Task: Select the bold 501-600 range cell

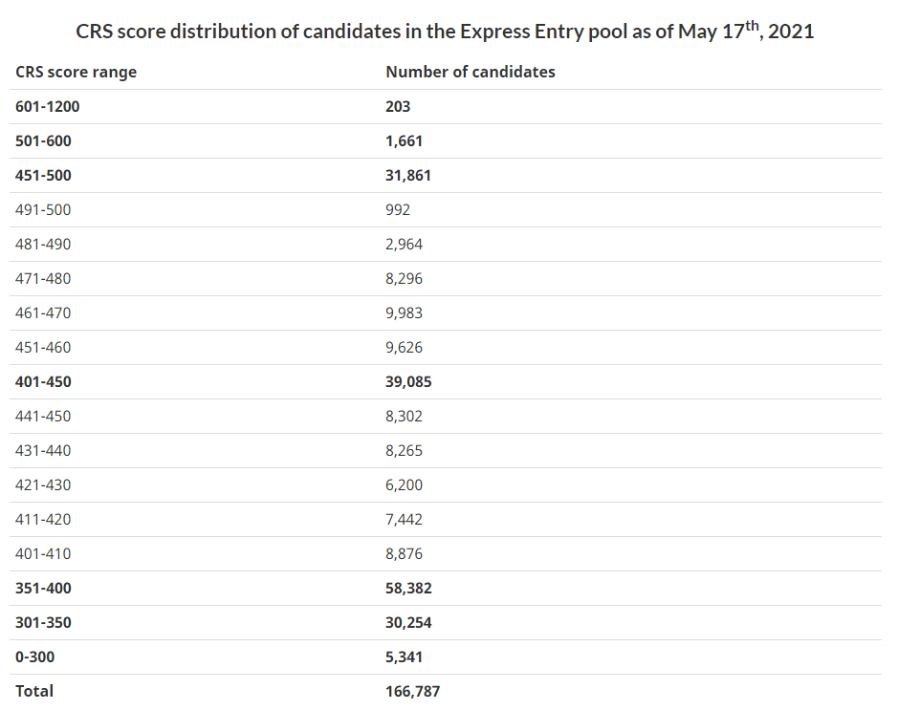Action: click(x=43, y=140)
